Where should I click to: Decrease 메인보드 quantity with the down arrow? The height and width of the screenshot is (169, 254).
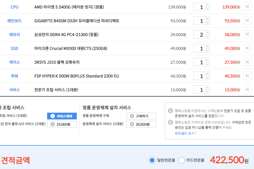[207, 23]
